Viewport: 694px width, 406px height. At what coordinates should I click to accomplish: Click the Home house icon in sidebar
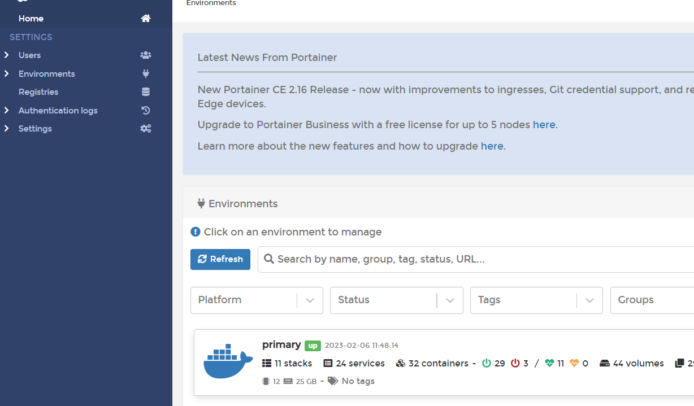[146, 19]
